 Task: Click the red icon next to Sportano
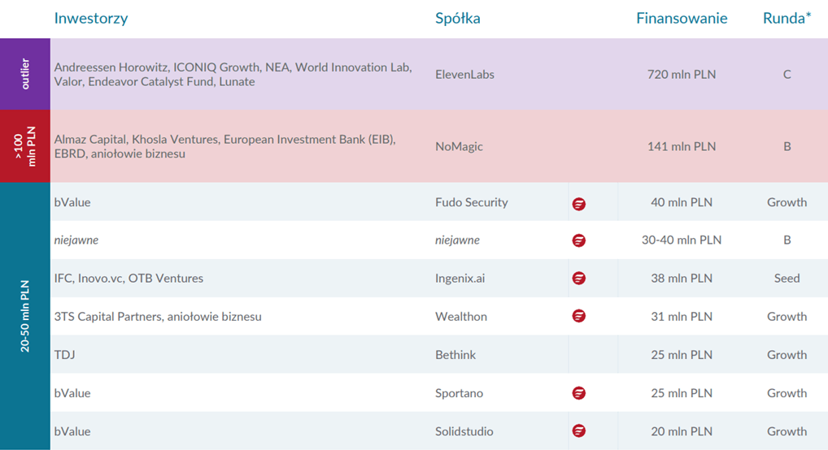tap(579, 393)
